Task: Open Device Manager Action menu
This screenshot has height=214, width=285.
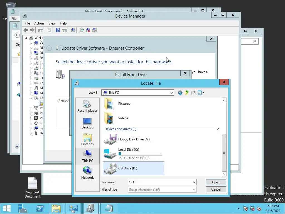Action: (39, 23)
